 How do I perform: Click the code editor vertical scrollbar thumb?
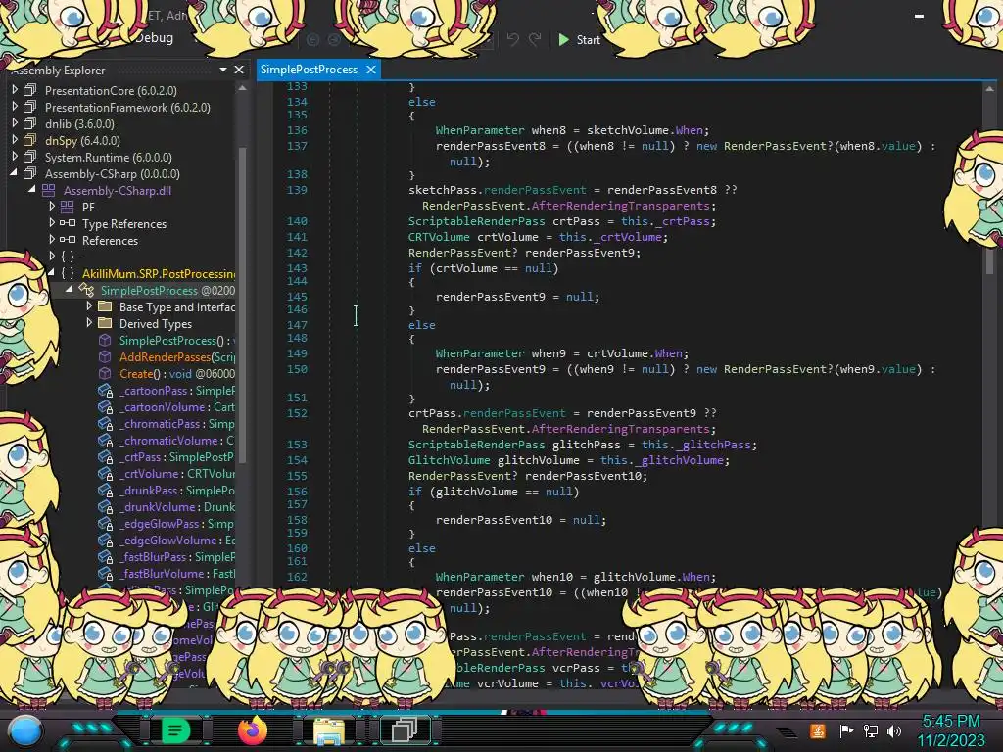[x=989, y=260]
